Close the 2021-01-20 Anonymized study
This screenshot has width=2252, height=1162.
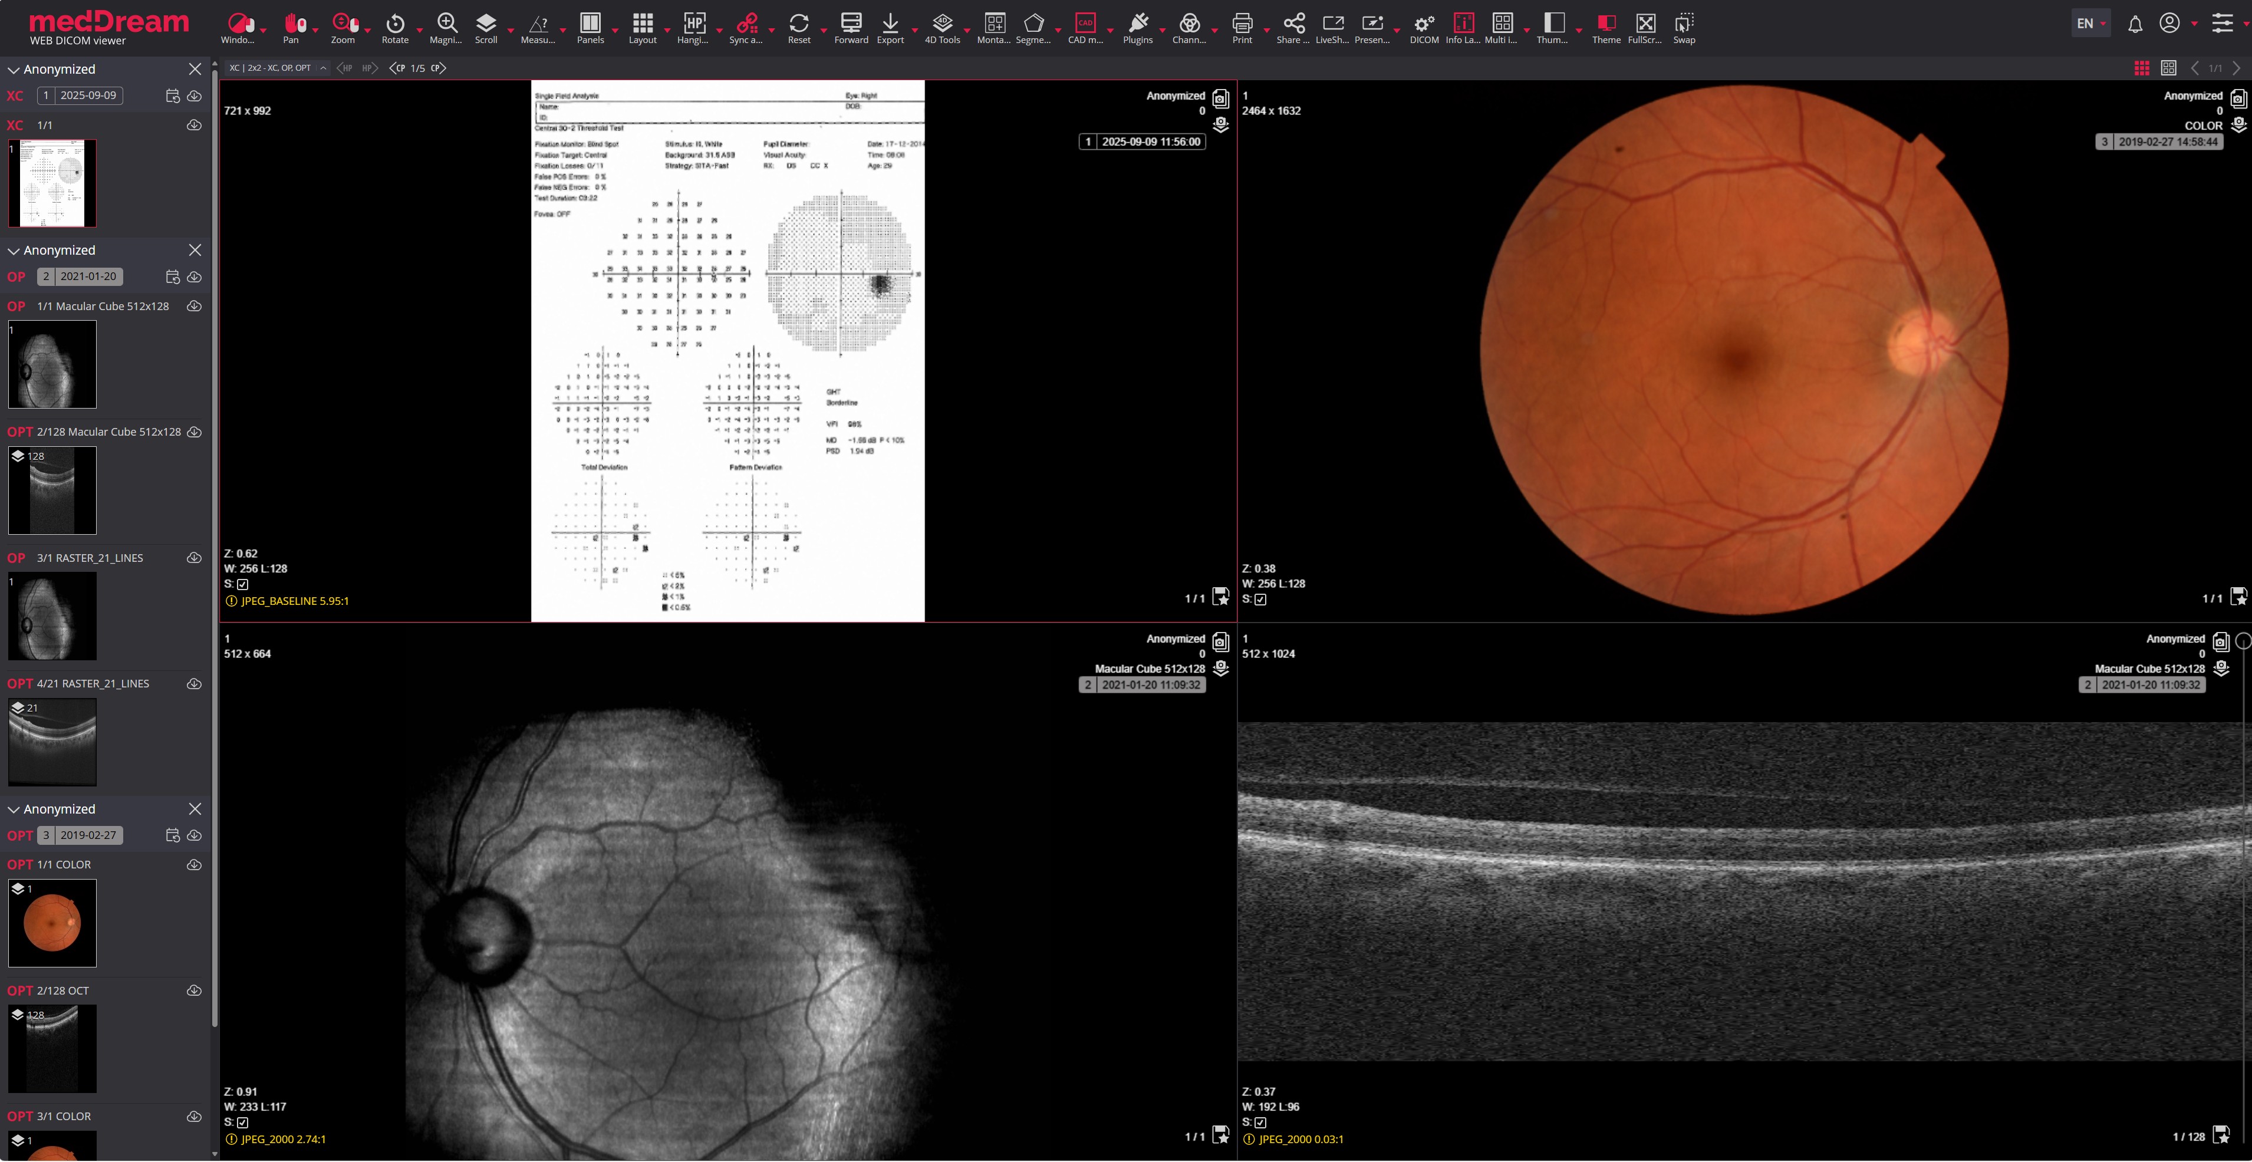(195, 250)
